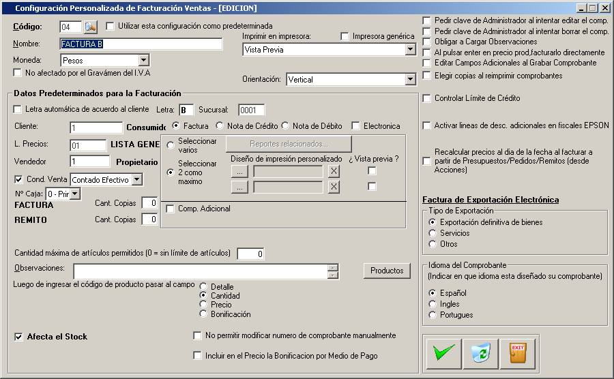Screen dimensions: 614x379
Task: Click the Nombre field containing FACTURA B
Action: point(141,44)
